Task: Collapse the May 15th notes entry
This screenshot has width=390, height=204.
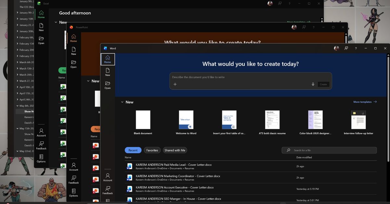Action: click(18, 129)
